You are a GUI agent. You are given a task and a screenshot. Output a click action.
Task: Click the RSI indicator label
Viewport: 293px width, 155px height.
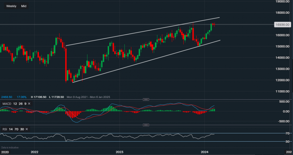point(4,129)
